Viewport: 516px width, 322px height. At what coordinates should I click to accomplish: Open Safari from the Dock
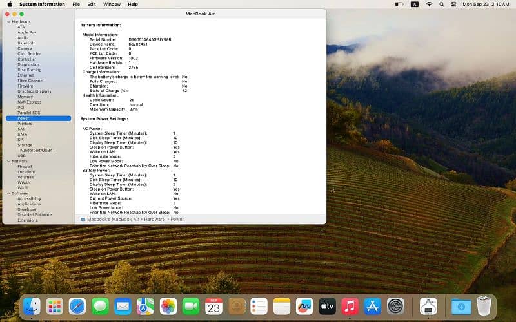(77, 307)
